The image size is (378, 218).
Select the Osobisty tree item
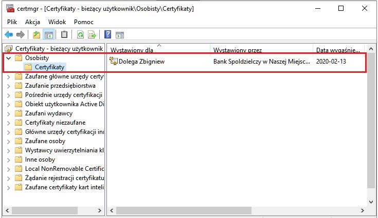pyautogui.click(x=37, y=58)
